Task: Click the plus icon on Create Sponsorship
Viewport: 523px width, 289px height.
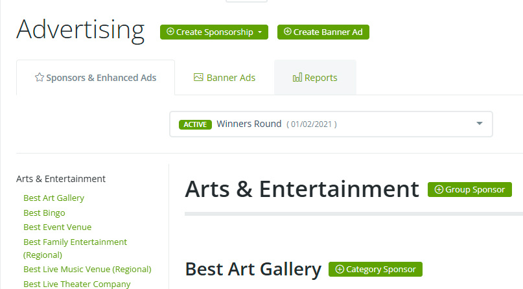Action: pos(170,32)
